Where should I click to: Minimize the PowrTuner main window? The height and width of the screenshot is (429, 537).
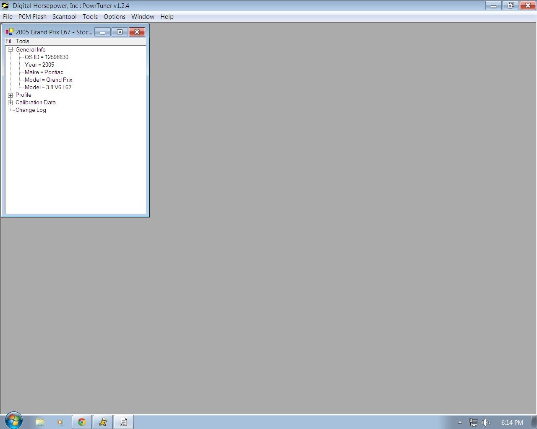point(493,6)
